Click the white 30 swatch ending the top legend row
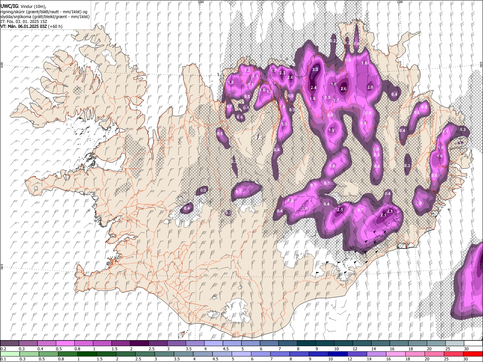Image resolution: width=483 pixels, height=362 pixels. (x=473, y=344)
